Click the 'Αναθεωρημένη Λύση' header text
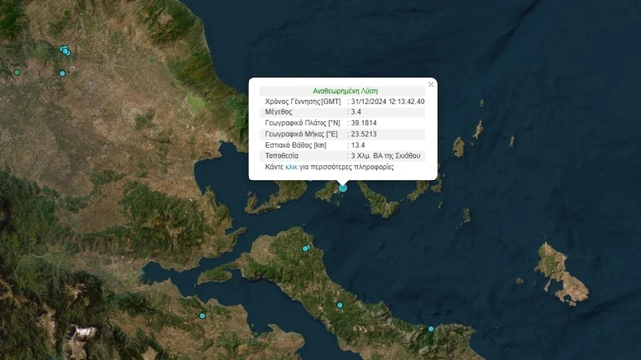 [x=345, y=91]
